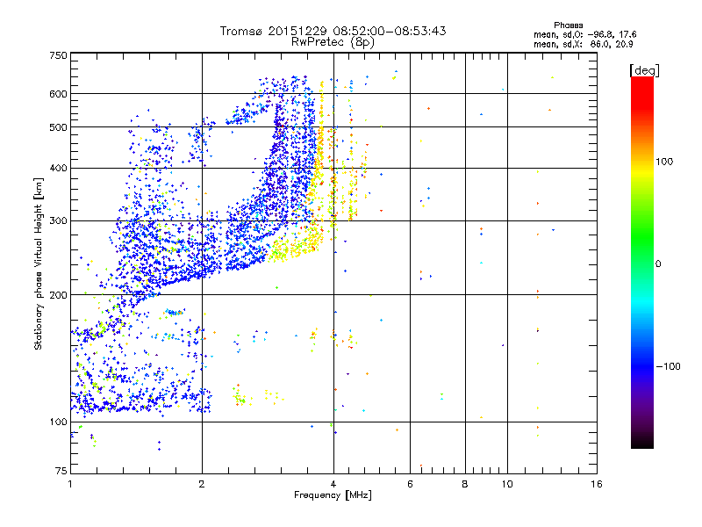
Task: Click 'mean, sd,X: 86.0, 20.9' text
Action: [x=583, y=44]
